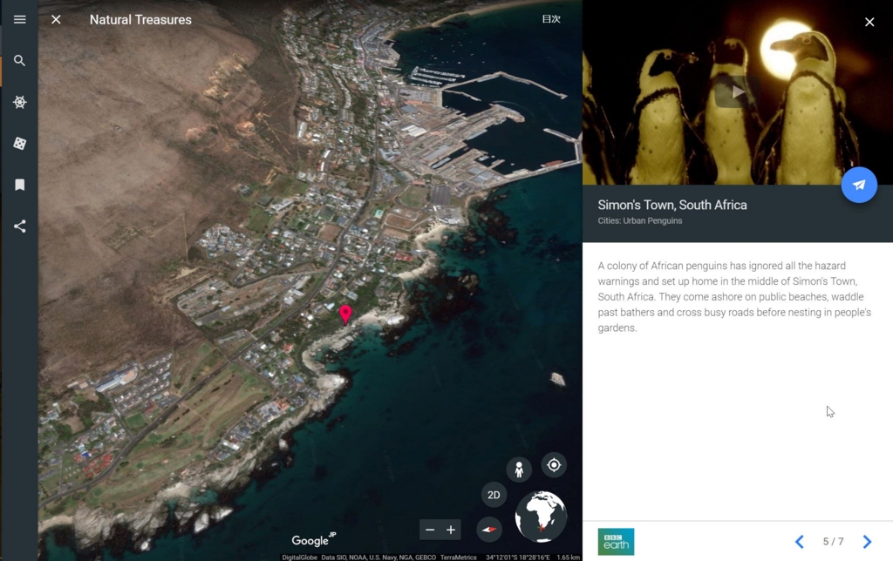Click the Google logo on the map

click(x=313, y=540)
